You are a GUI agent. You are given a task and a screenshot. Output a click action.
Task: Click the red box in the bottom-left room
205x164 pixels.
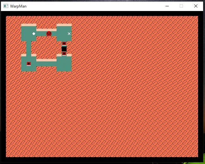pos(29,64)
